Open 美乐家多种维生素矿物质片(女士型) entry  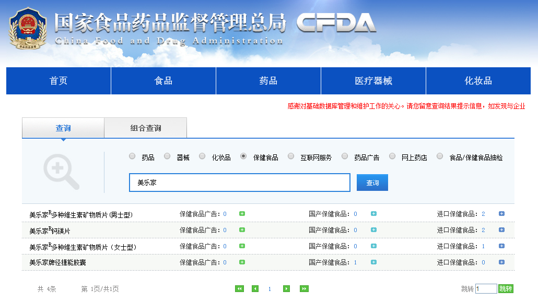click(83, 247)
